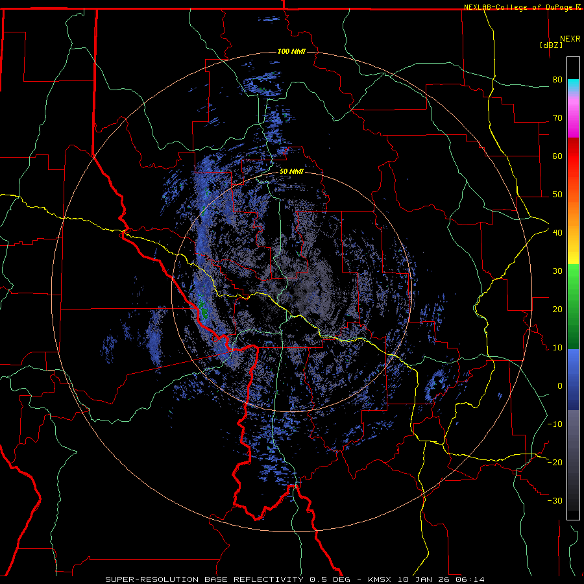Click the -30 dBZ tick label
Screen dimensions: 584x584
tap(555, 500)
